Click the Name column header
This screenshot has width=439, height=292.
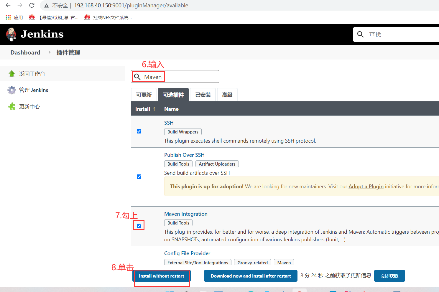pyautogui.click(x=171, y=109)
